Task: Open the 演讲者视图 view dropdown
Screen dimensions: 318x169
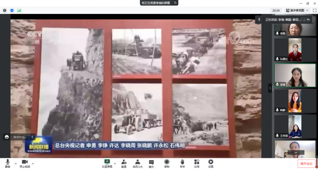Action: pos(297,10)
